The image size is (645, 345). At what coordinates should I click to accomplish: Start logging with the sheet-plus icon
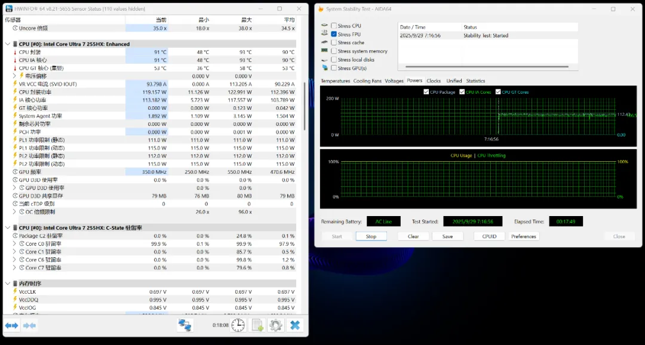click(257, 325)
